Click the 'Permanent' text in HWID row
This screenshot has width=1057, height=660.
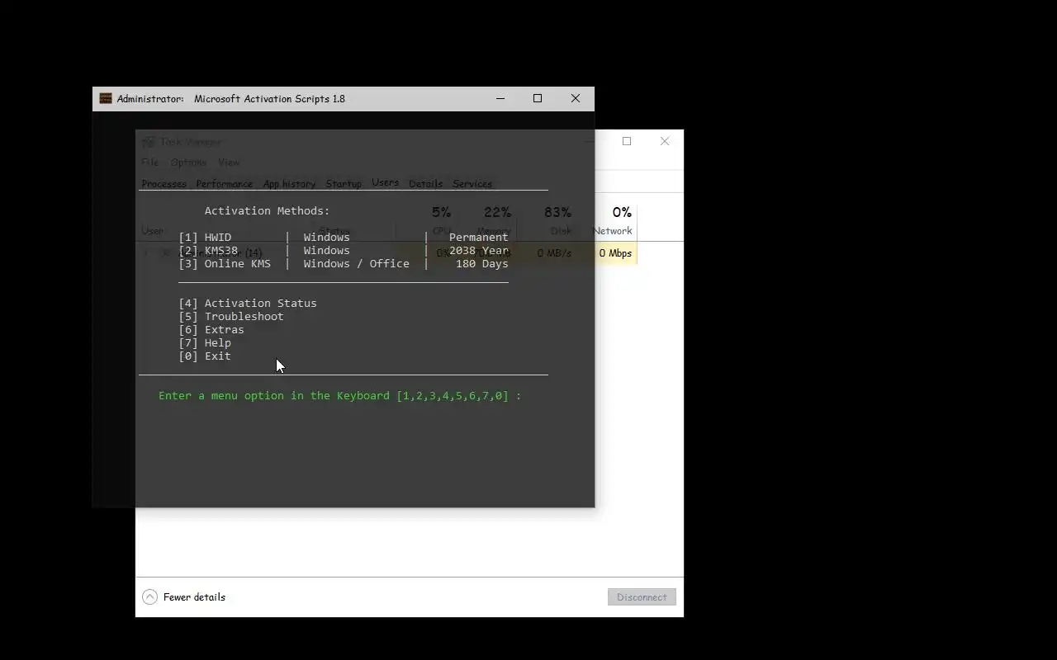(x=479, y=237)
